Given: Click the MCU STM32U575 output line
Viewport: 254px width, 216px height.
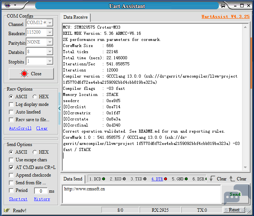Looking at the screenshot, I should (91, 27).
